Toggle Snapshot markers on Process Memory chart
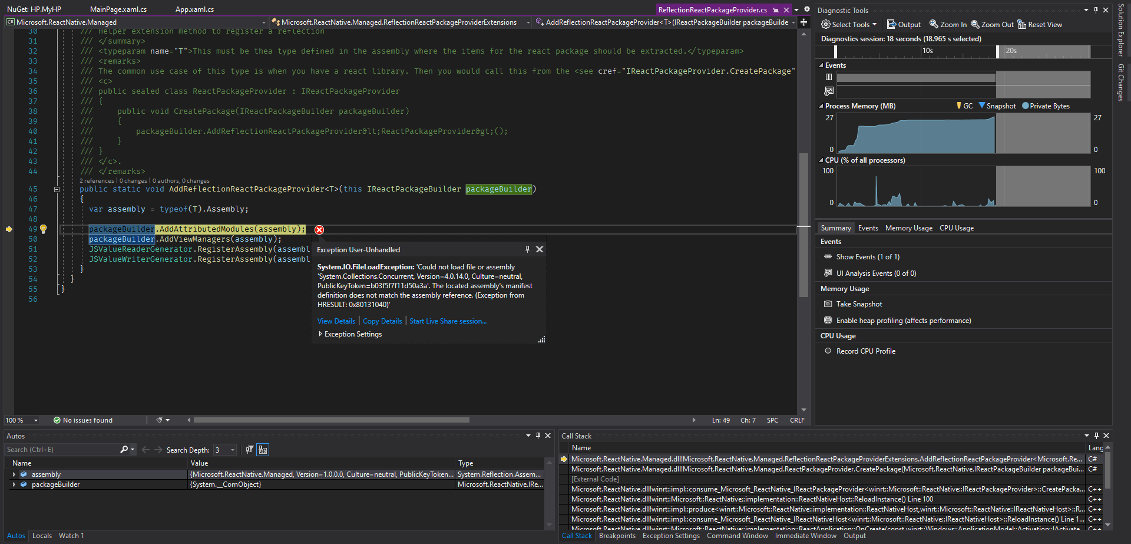The image size is (1131, 544). coord(998,105)
